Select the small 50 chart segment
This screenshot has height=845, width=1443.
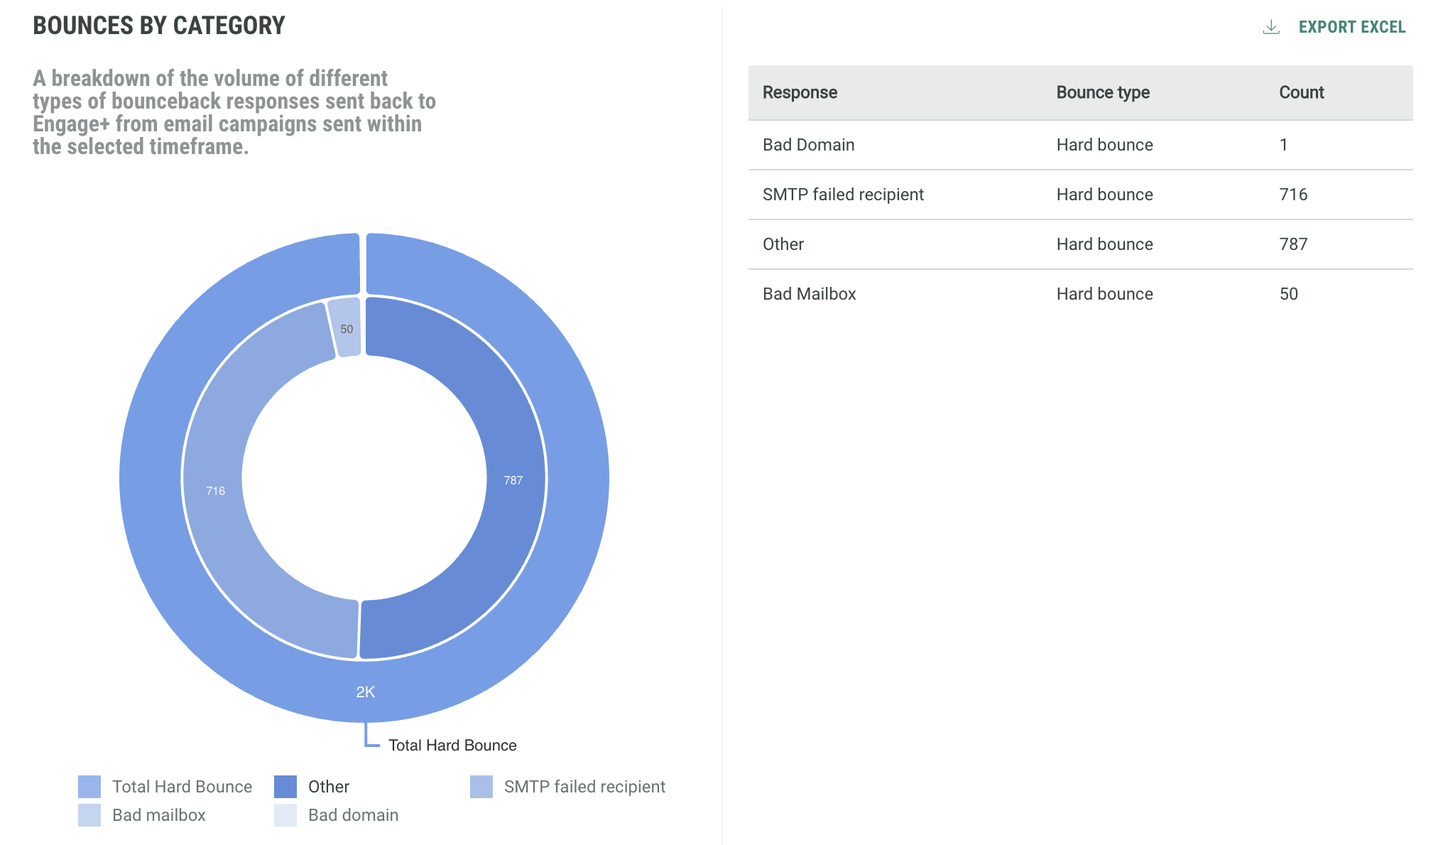pyautogui.click(x=347, y=329)
